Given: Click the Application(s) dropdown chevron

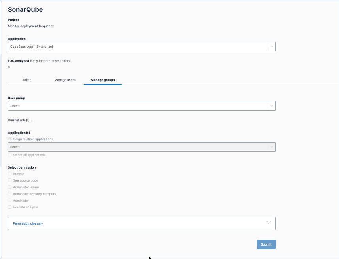Looking at the screenshot, I should (271, 147).
